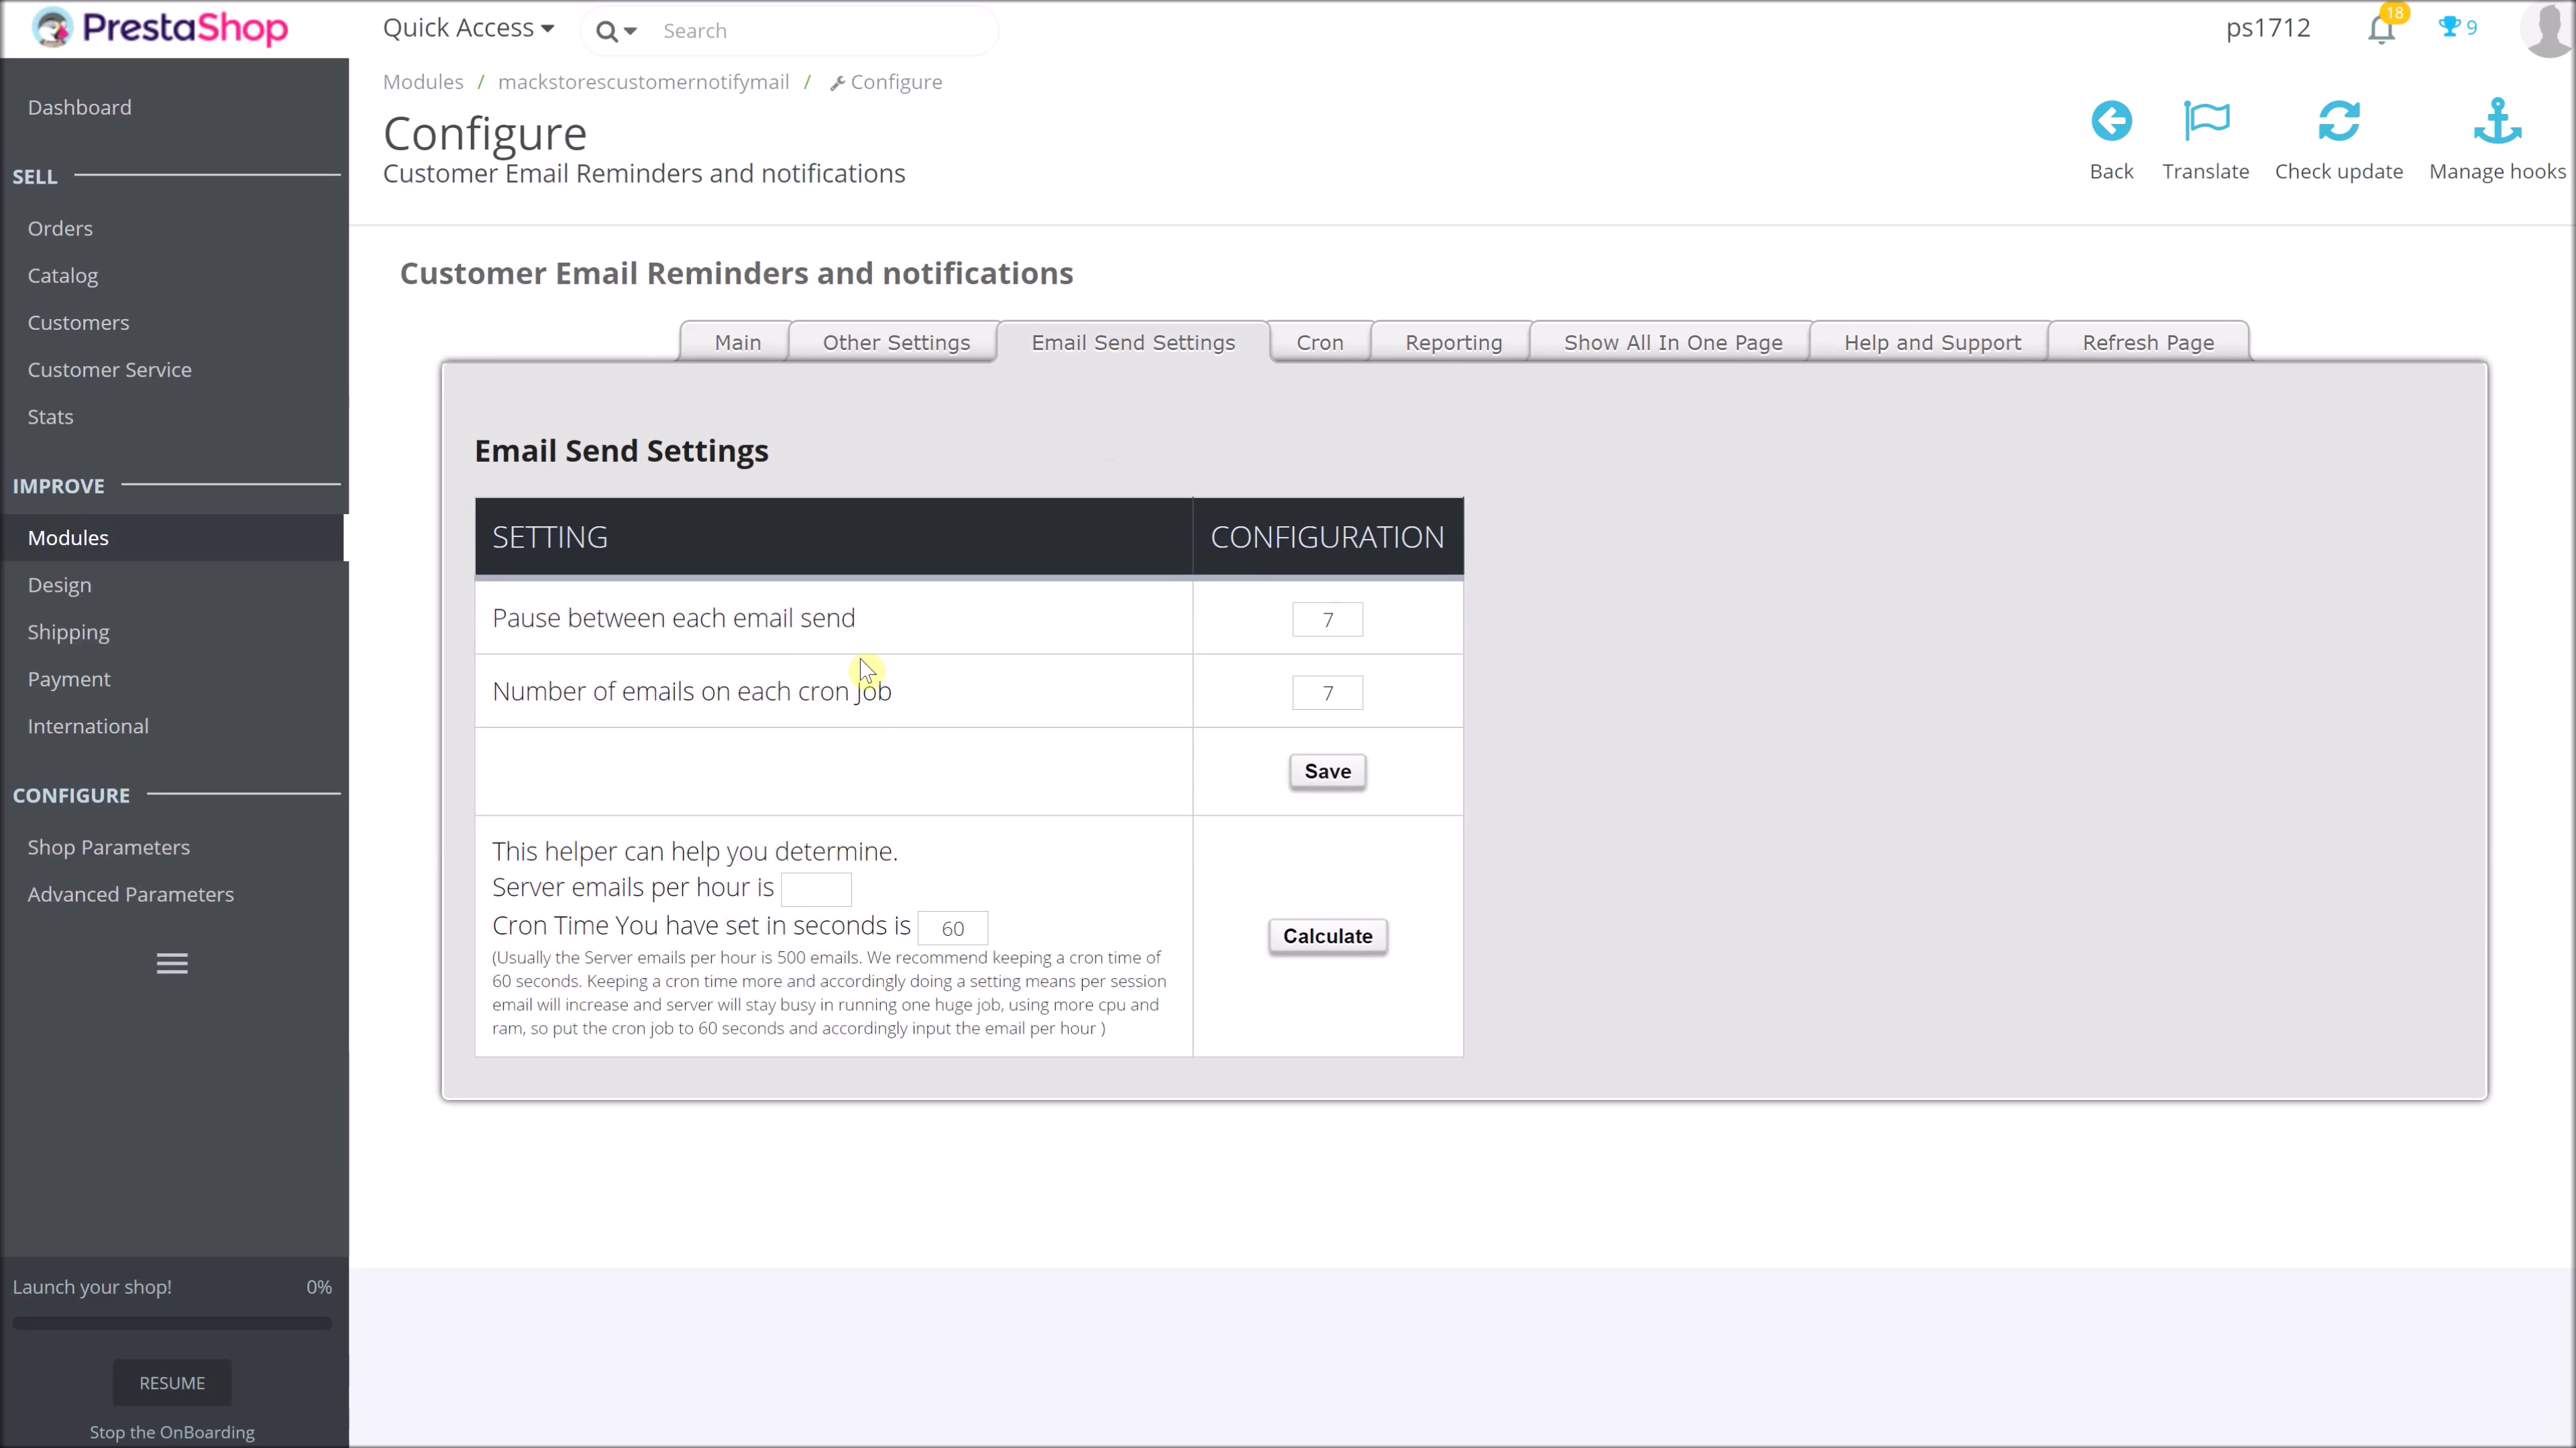Click the Back arrow icon
Screen dimensions: 2576x1448
(2111, 122)
